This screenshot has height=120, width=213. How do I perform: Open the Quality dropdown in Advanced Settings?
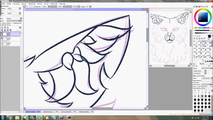[x=212, y=78]
